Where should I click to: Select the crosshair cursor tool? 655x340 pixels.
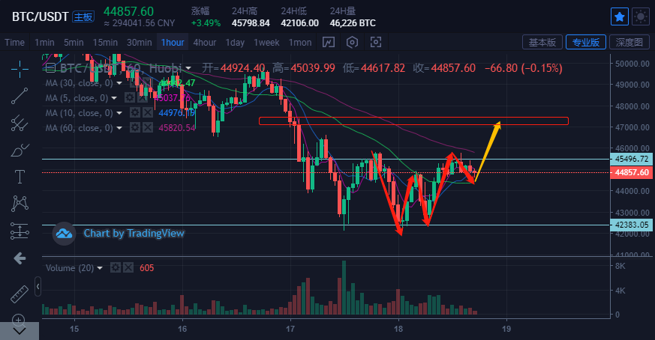pyautogui.click(x=20, y=68)
